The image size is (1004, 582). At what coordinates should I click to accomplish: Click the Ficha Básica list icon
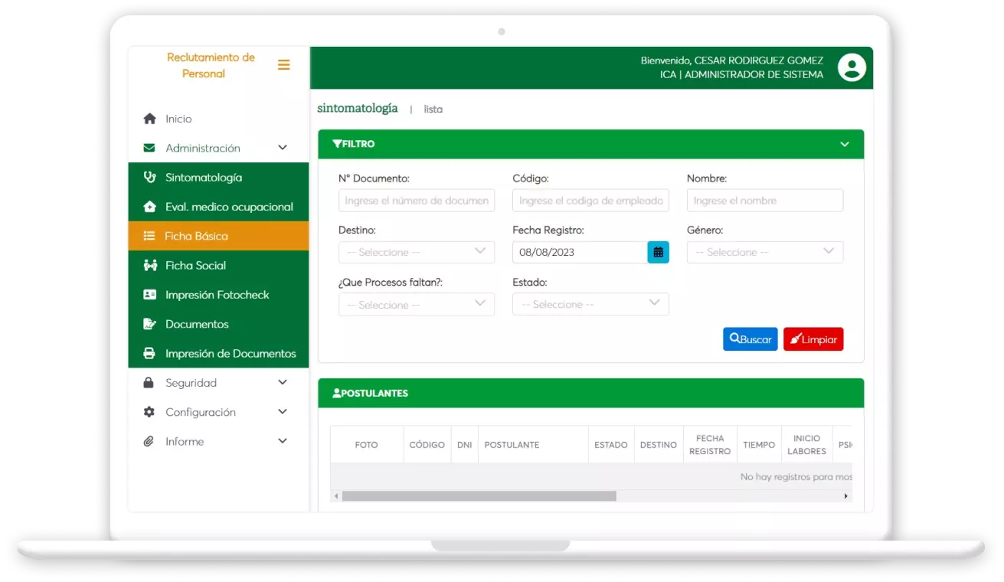149,236
